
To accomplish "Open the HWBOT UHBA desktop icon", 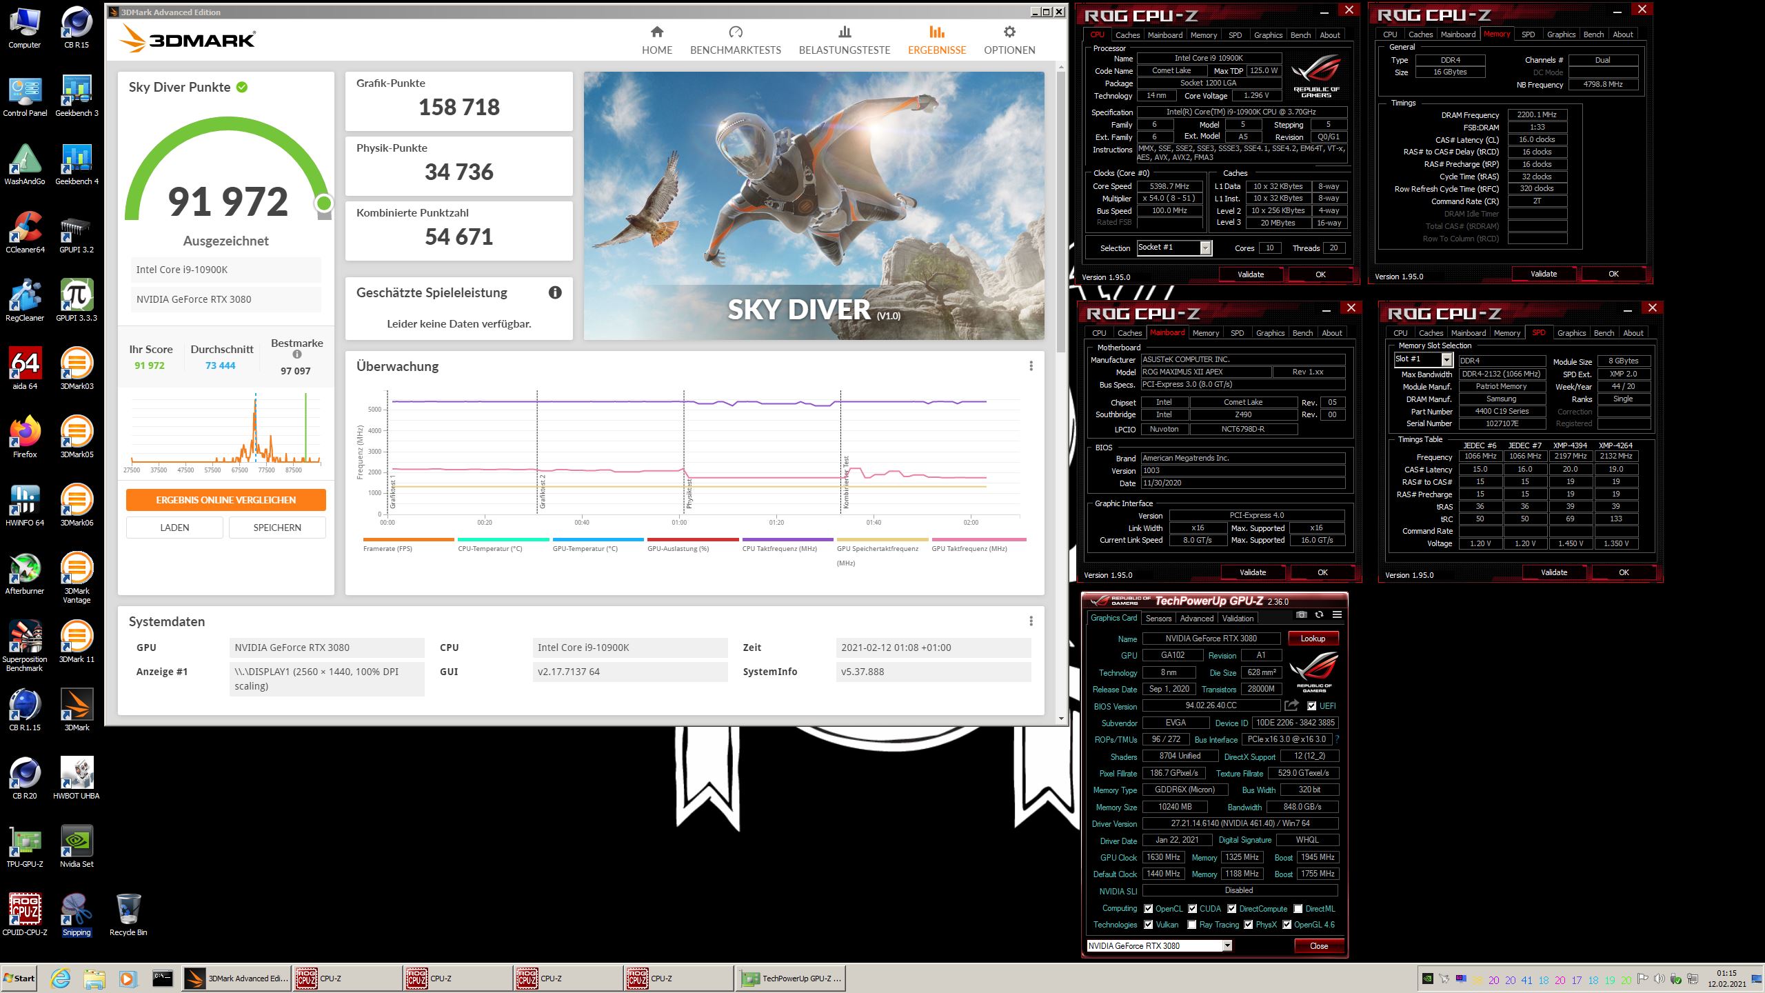I will (77, 779).
